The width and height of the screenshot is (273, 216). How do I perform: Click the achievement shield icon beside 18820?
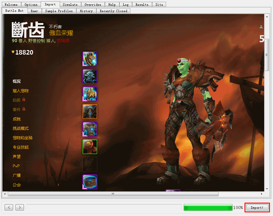[13, 52]
